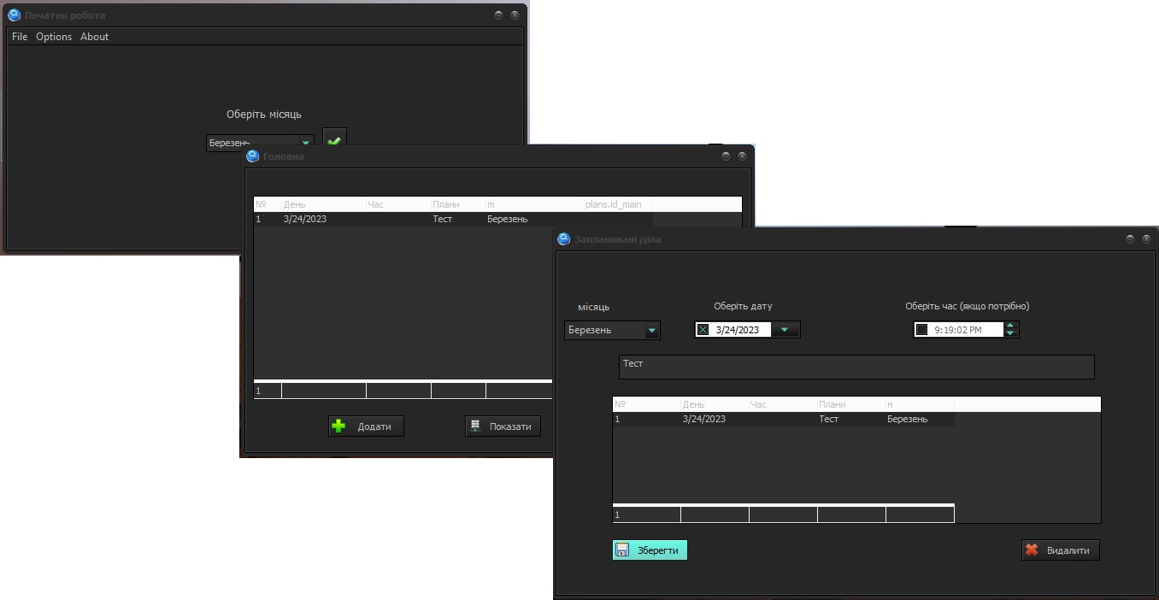Open the Options menu
The width and height of the screenshot is (1159, 600).
(x=54, y=37)
